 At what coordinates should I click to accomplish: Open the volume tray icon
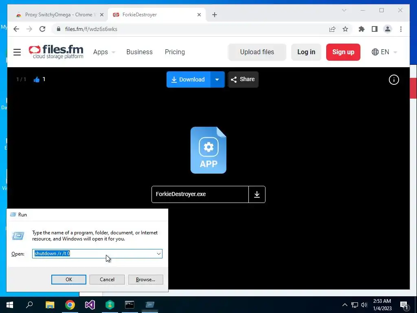point(364,305)
